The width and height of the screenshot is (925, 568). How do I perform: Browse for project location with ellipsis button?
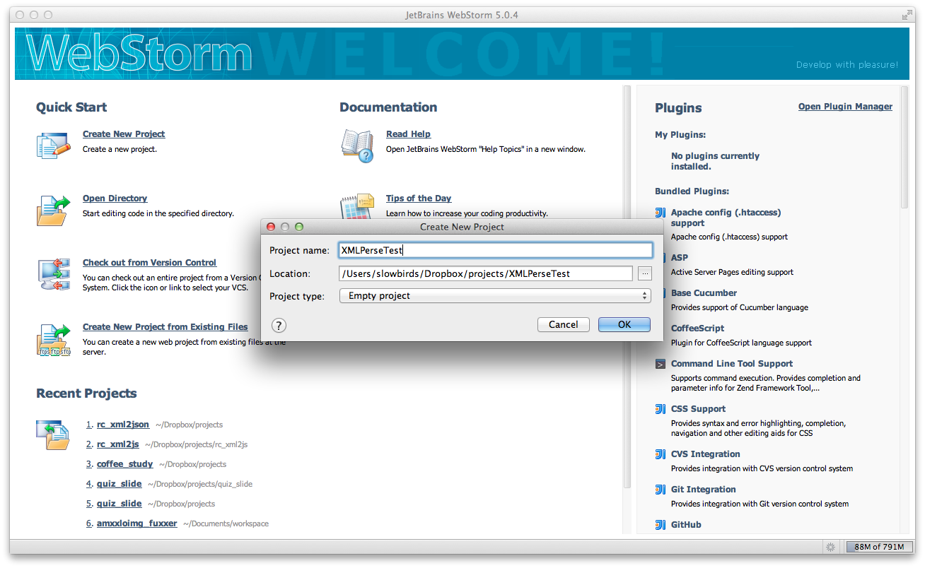coord(644,273)
